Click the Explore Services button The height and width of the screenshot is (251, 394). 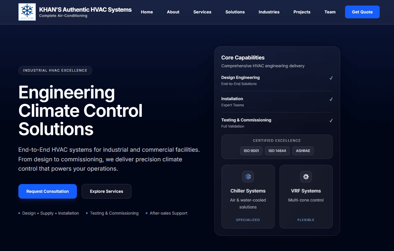pos(106,191)
